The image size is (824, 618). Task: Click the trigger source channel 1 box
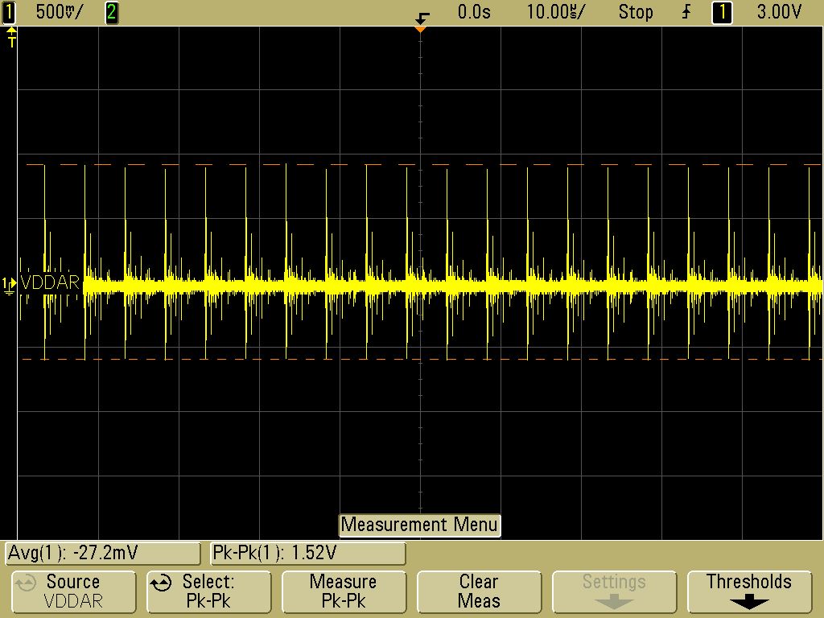coord(722,11)
